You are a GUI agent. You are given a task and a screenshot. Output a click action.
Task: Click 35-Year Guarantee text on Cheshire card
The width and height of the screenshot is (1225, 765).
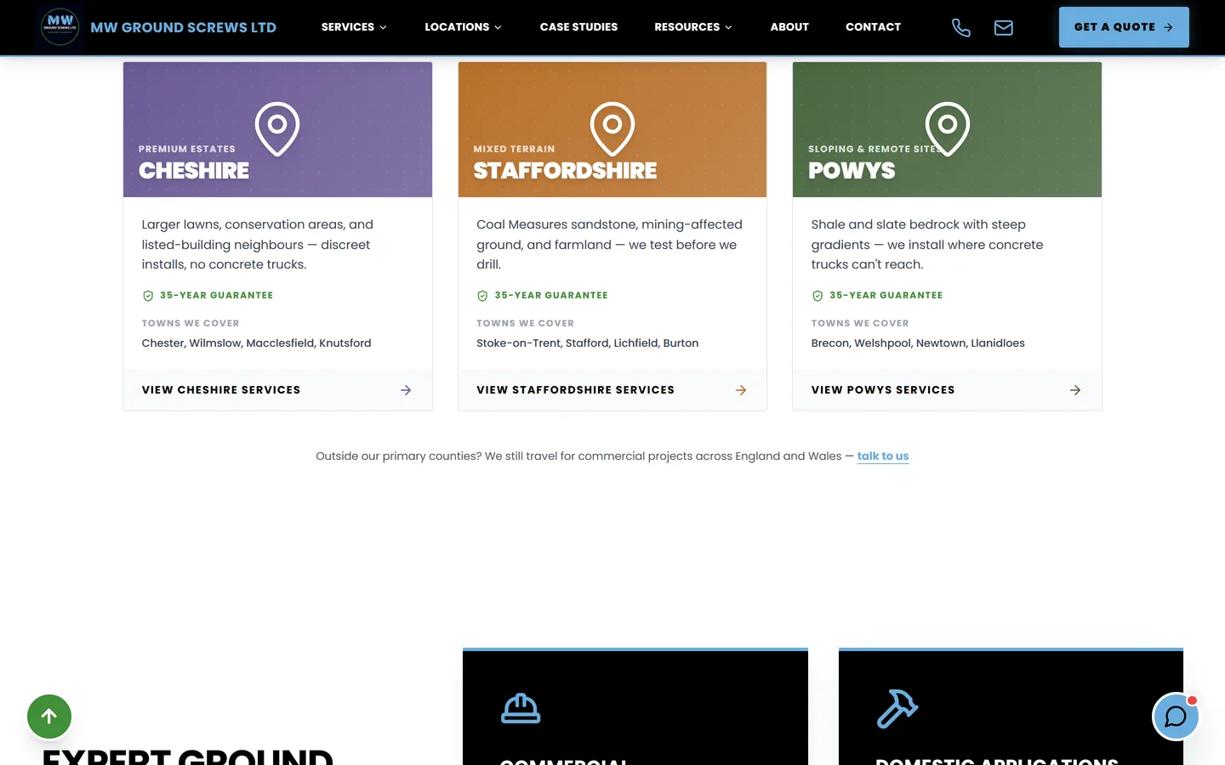coord(217,296)
